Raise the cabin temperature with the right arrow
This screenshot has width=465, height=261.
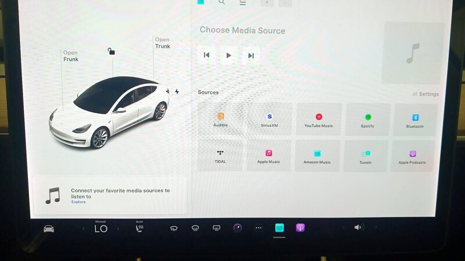(x=118, y=229)
